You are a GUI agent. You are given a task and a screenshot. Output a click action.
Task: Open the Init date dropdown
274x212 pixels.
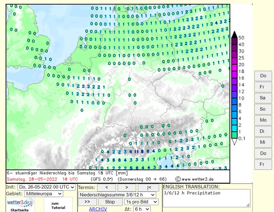pyautogui.click(x=47, y=187)
